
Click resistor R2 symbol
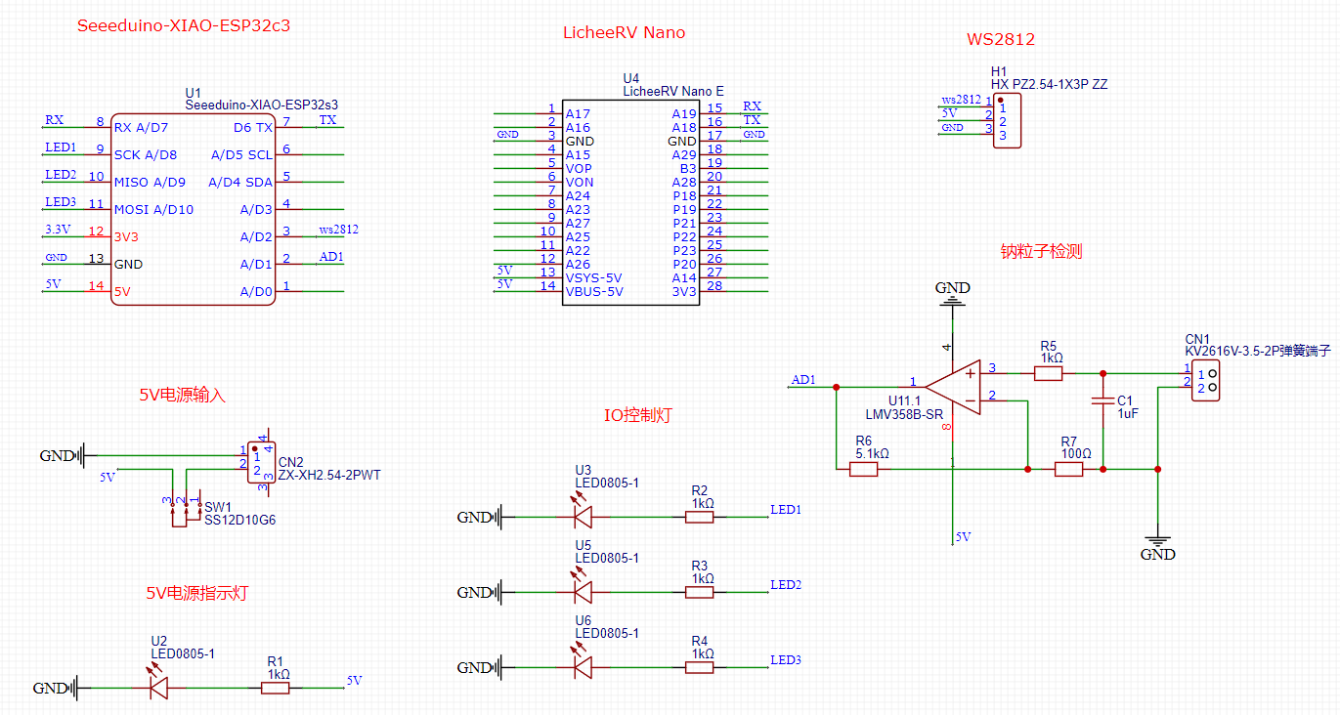pyautogui.click(x=700, y=517)
